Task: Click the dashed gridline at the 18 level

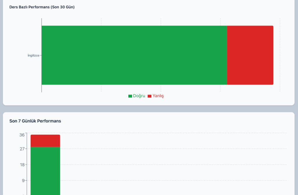Action: (175, 165)
